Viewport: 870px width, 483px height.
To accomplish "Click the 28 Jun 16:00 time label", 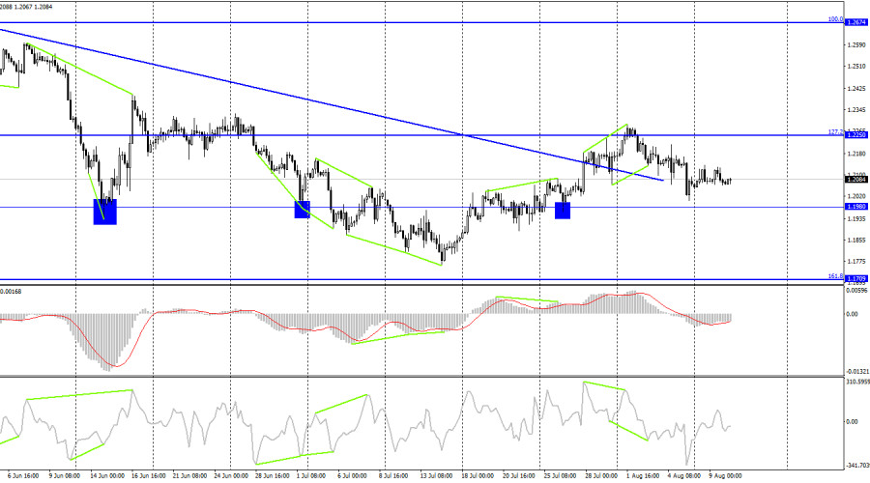I will pyautogui.click(x=273, y=476).
